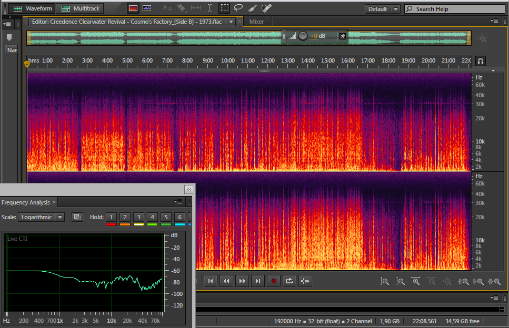This screenshot has width=509, height=328.
Task: Open the Frequency Analysis panel menu
Action: 178,202
